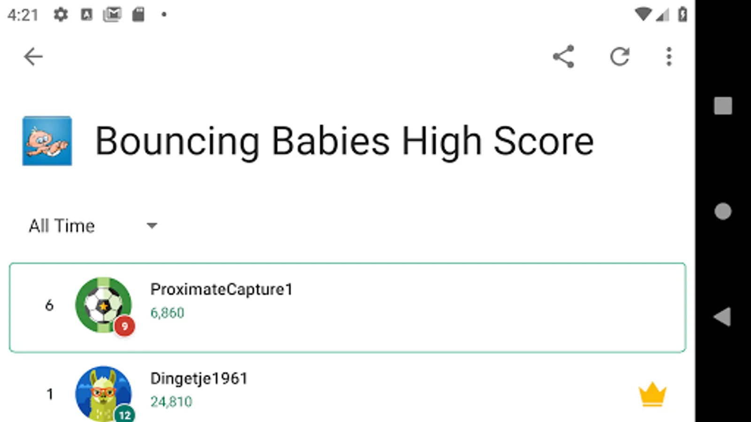Tap the 24,810 top score
Image resolution: width=751 pixels, height=422 pixels.
coord(171,402)
